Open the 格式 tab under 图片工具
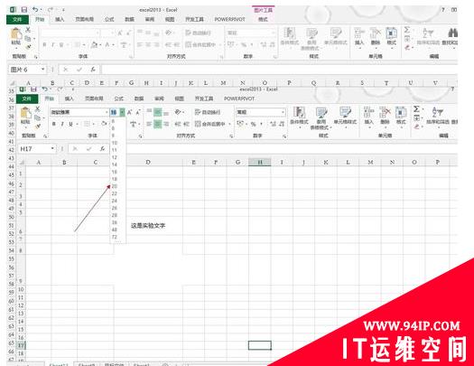The image size is (474, 366). (x=263, y=19)
